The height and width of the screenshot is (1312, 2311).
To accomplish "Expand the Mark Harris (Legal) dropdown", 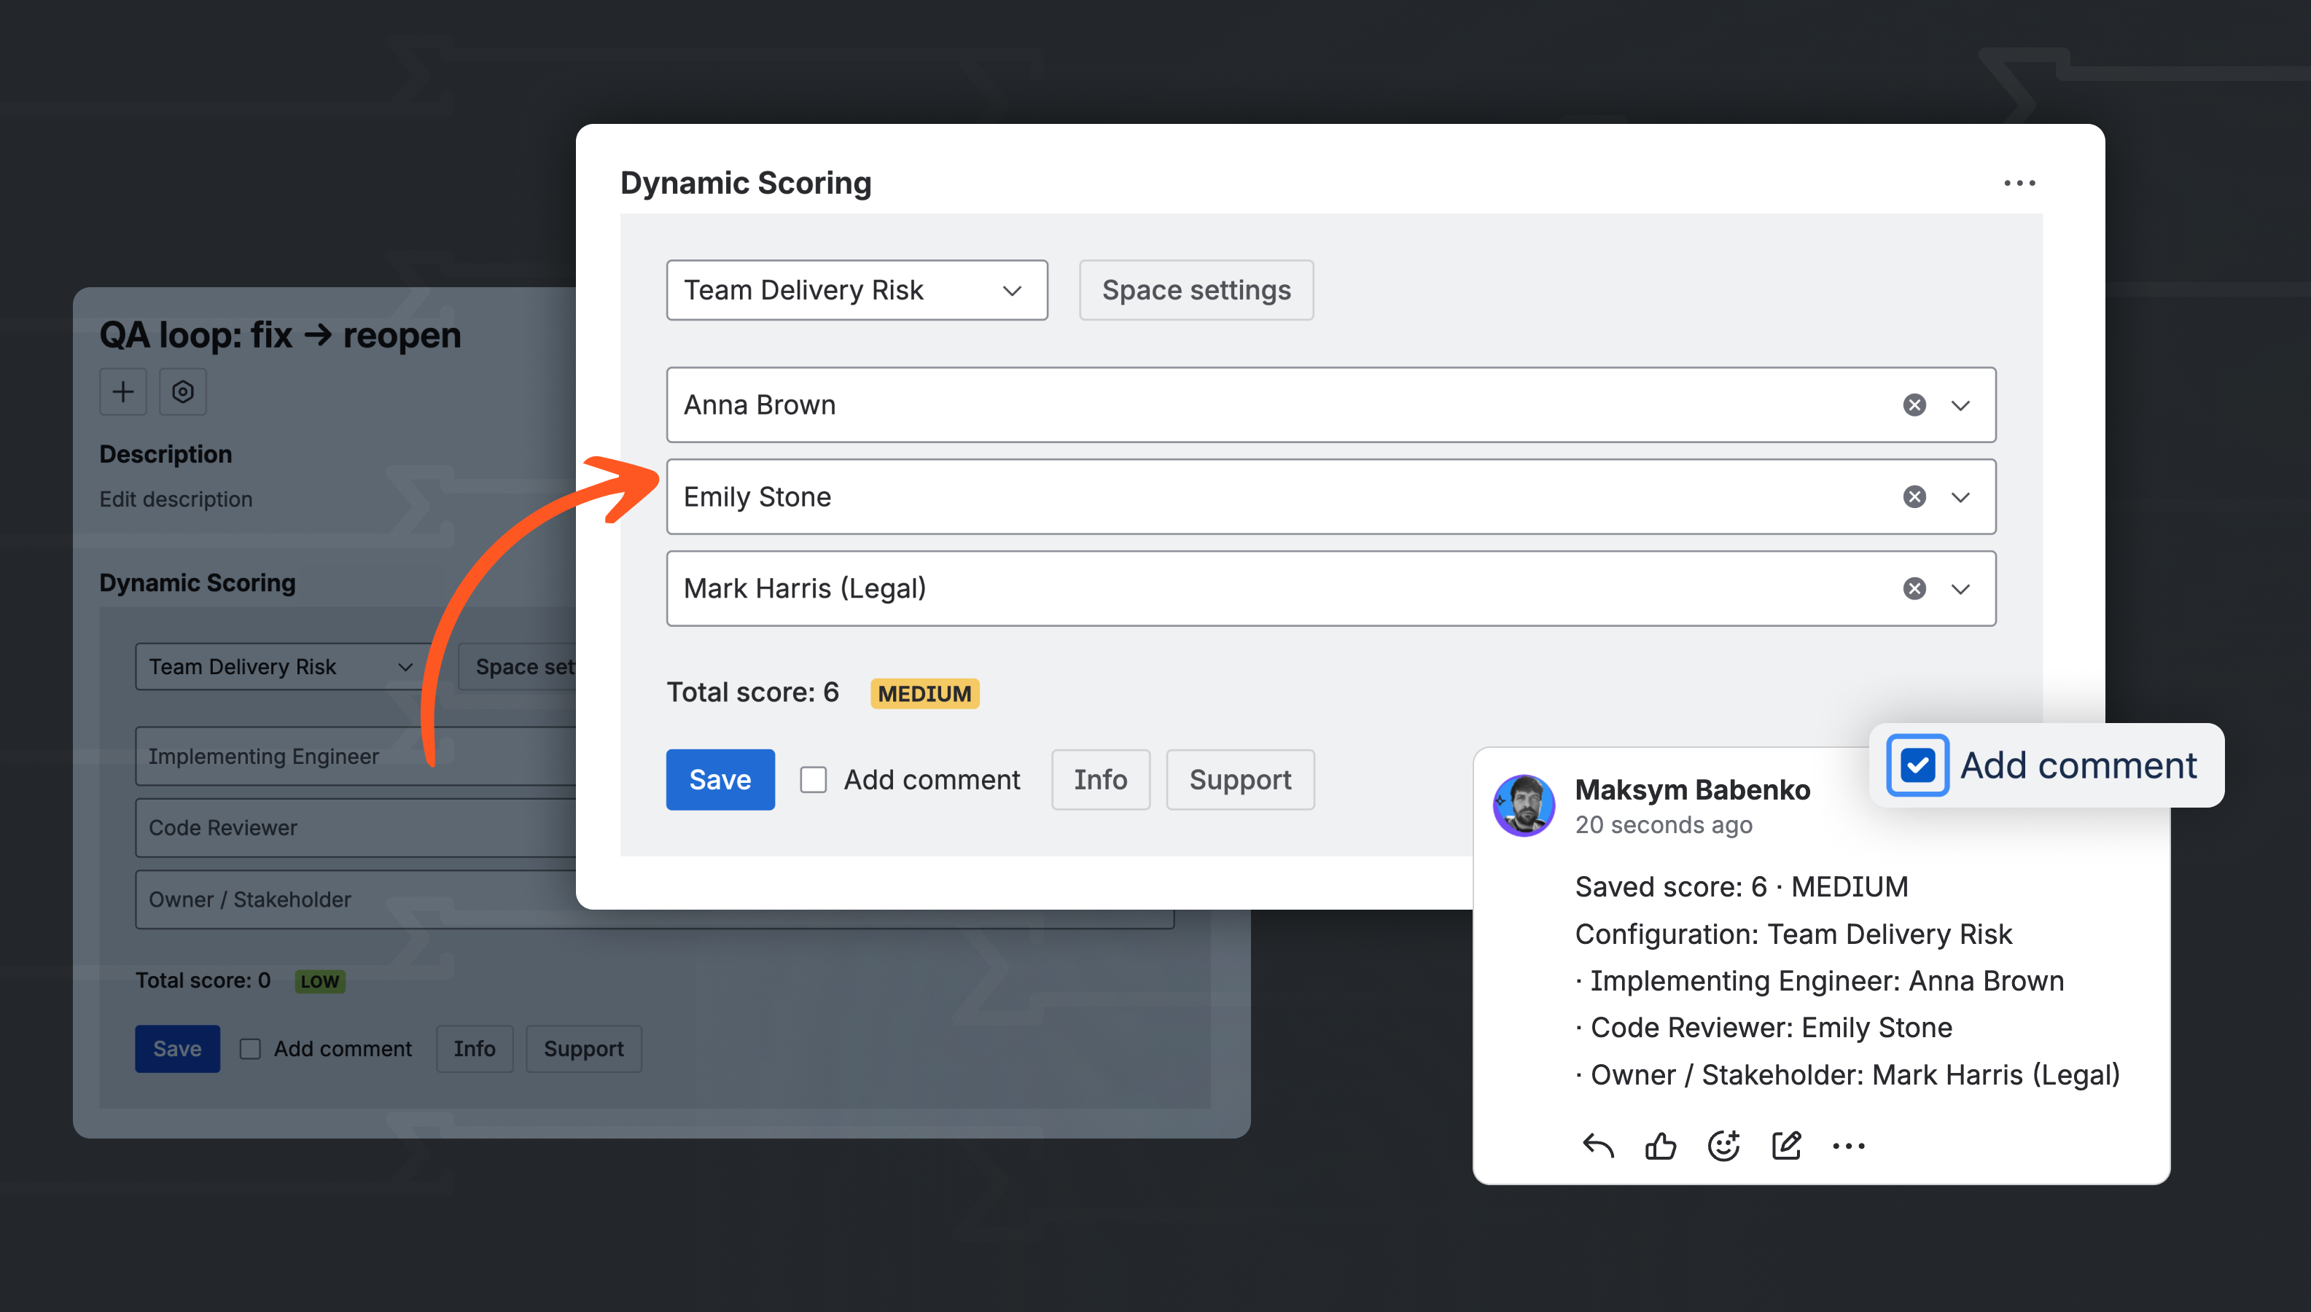I will tap(1961, 588).
